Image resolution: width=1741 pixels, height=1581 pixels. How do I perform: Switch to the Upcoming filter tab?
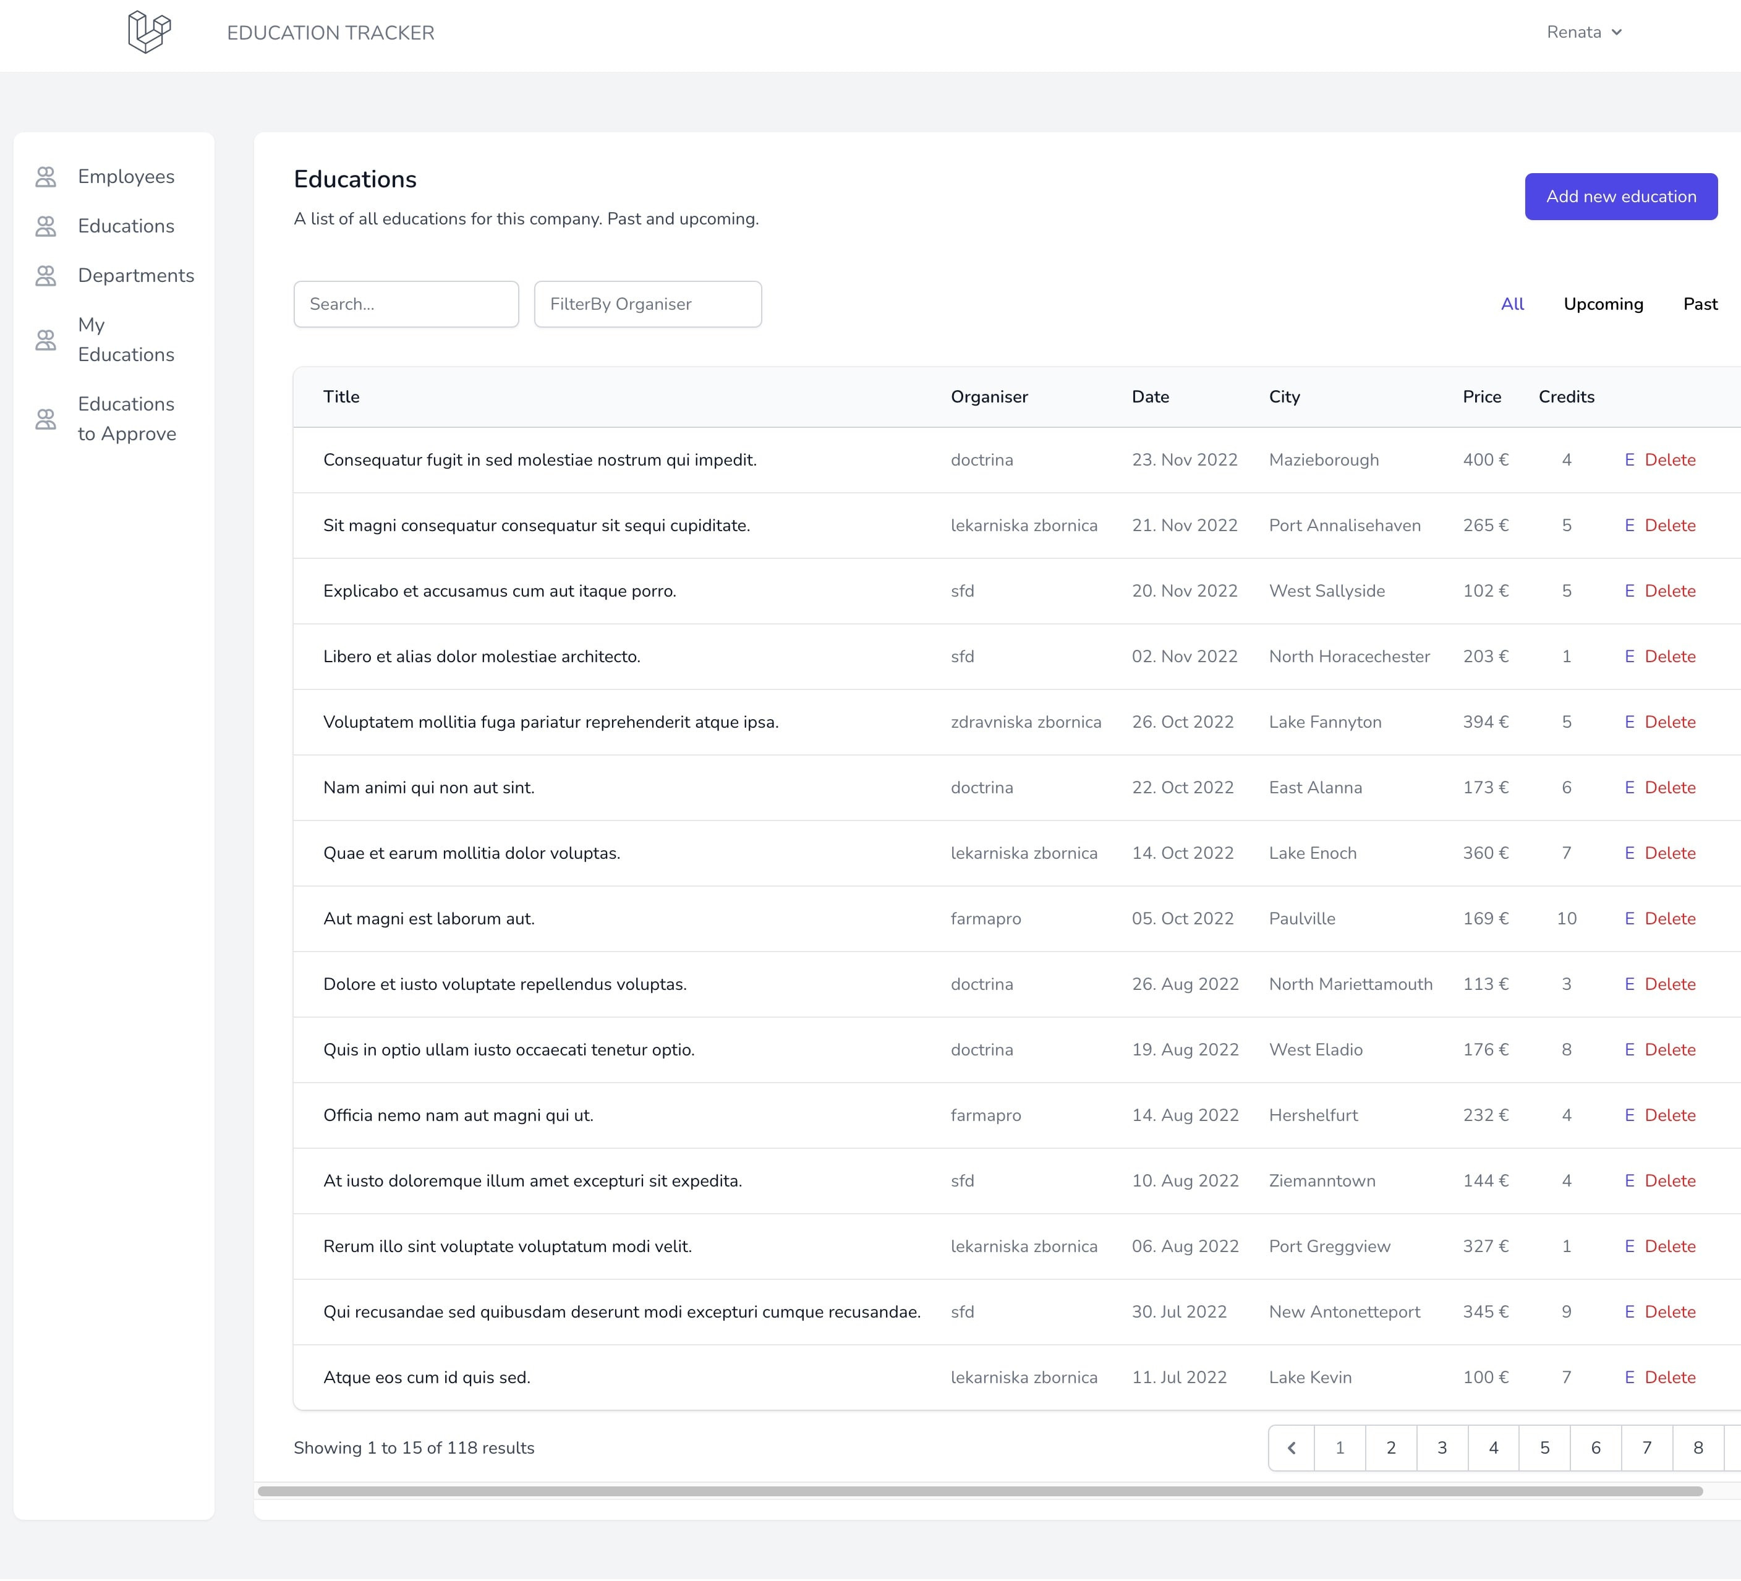[x=1603, y=303]
